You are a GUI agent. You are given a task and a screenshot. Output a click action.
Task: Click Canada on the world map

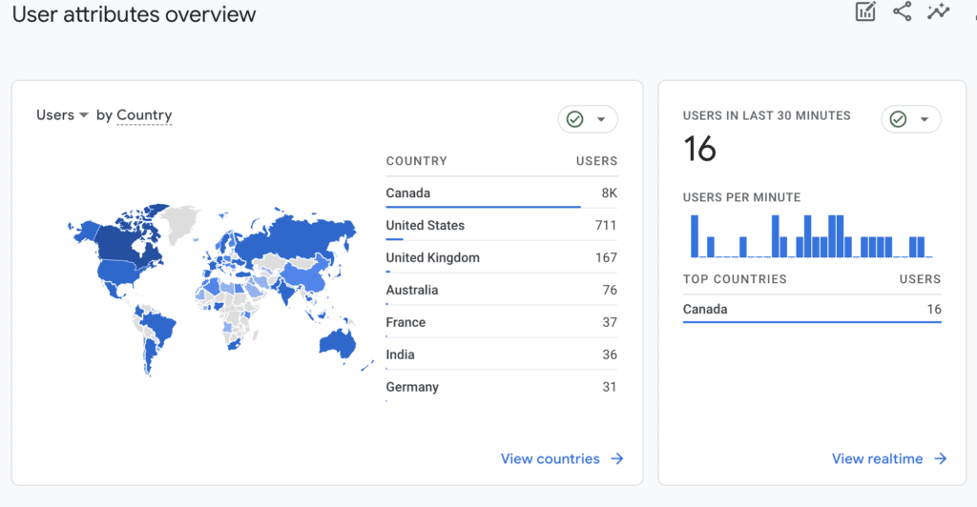tap(121, 241)
